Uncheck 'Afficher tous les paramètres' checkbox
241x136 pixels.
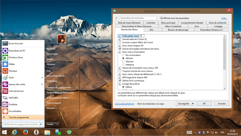[162, 18]
